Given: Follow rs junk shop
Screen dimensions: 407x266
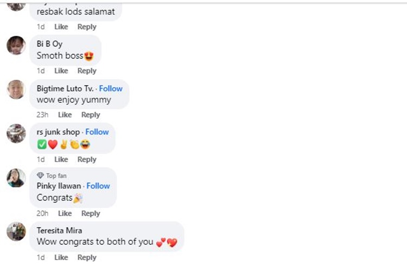Looking at the screenshot, I should 97,132.
